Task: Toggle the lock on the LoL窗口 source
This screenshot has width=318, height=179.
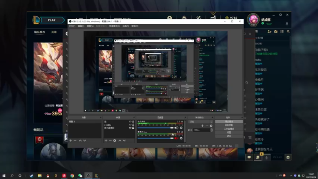Action: (133, 125)
